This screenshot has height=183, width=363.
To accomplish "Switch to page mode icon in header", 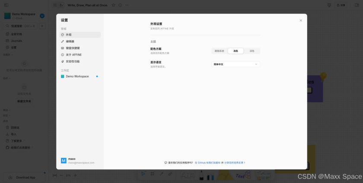I will pos(55,5).
